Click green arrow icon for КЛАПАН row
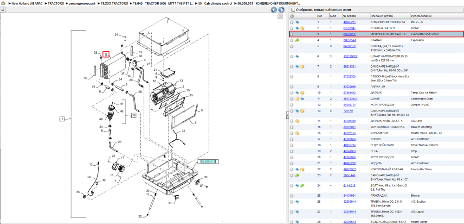 pos(297,40)
